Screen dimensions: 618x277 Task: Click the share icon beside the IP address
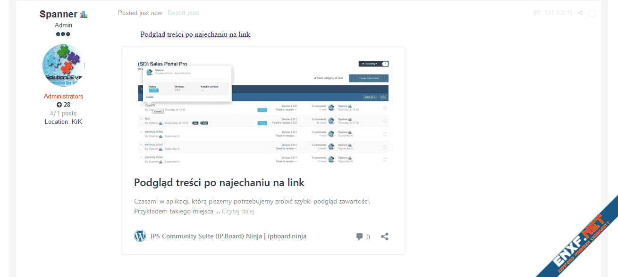click(x=580, y=13)
